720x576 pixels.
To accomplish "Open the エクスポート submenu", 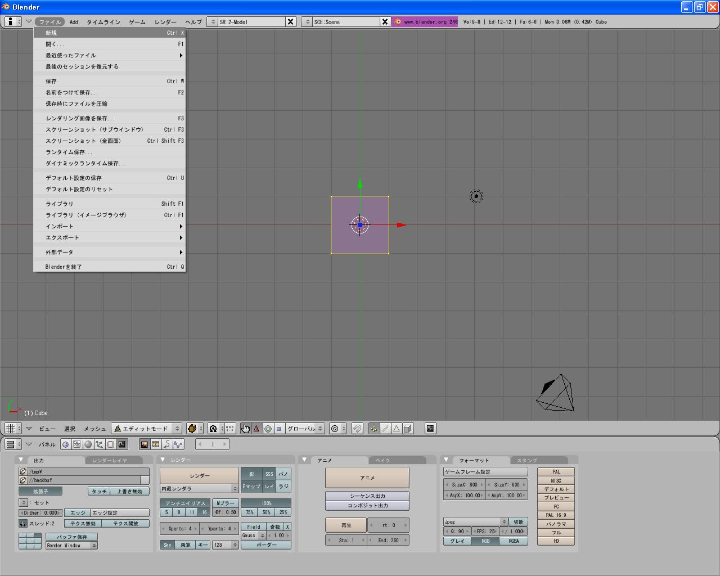I will pos(110,237).
